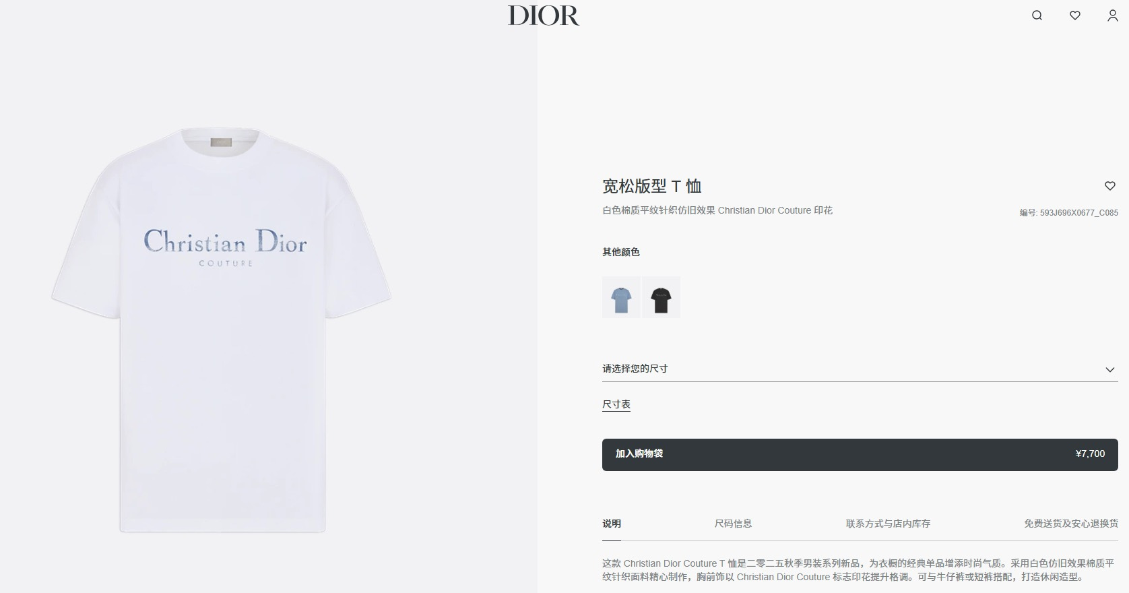Click the ¥7,700 price on bag button
Viewport: 1129px width, 593px height.
[1090, 454]
